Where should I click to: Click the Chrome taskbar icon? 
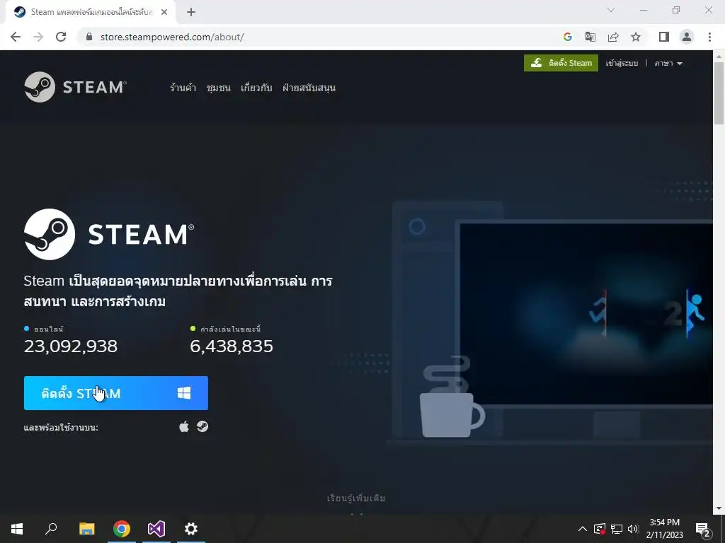(122, 529)
